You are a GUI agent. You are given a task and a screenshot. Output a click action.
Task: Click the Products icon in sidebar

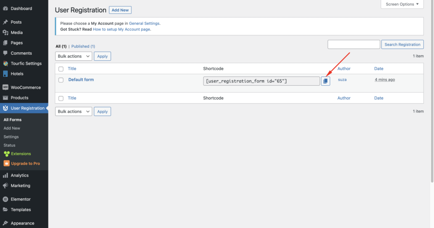(5, 98)
